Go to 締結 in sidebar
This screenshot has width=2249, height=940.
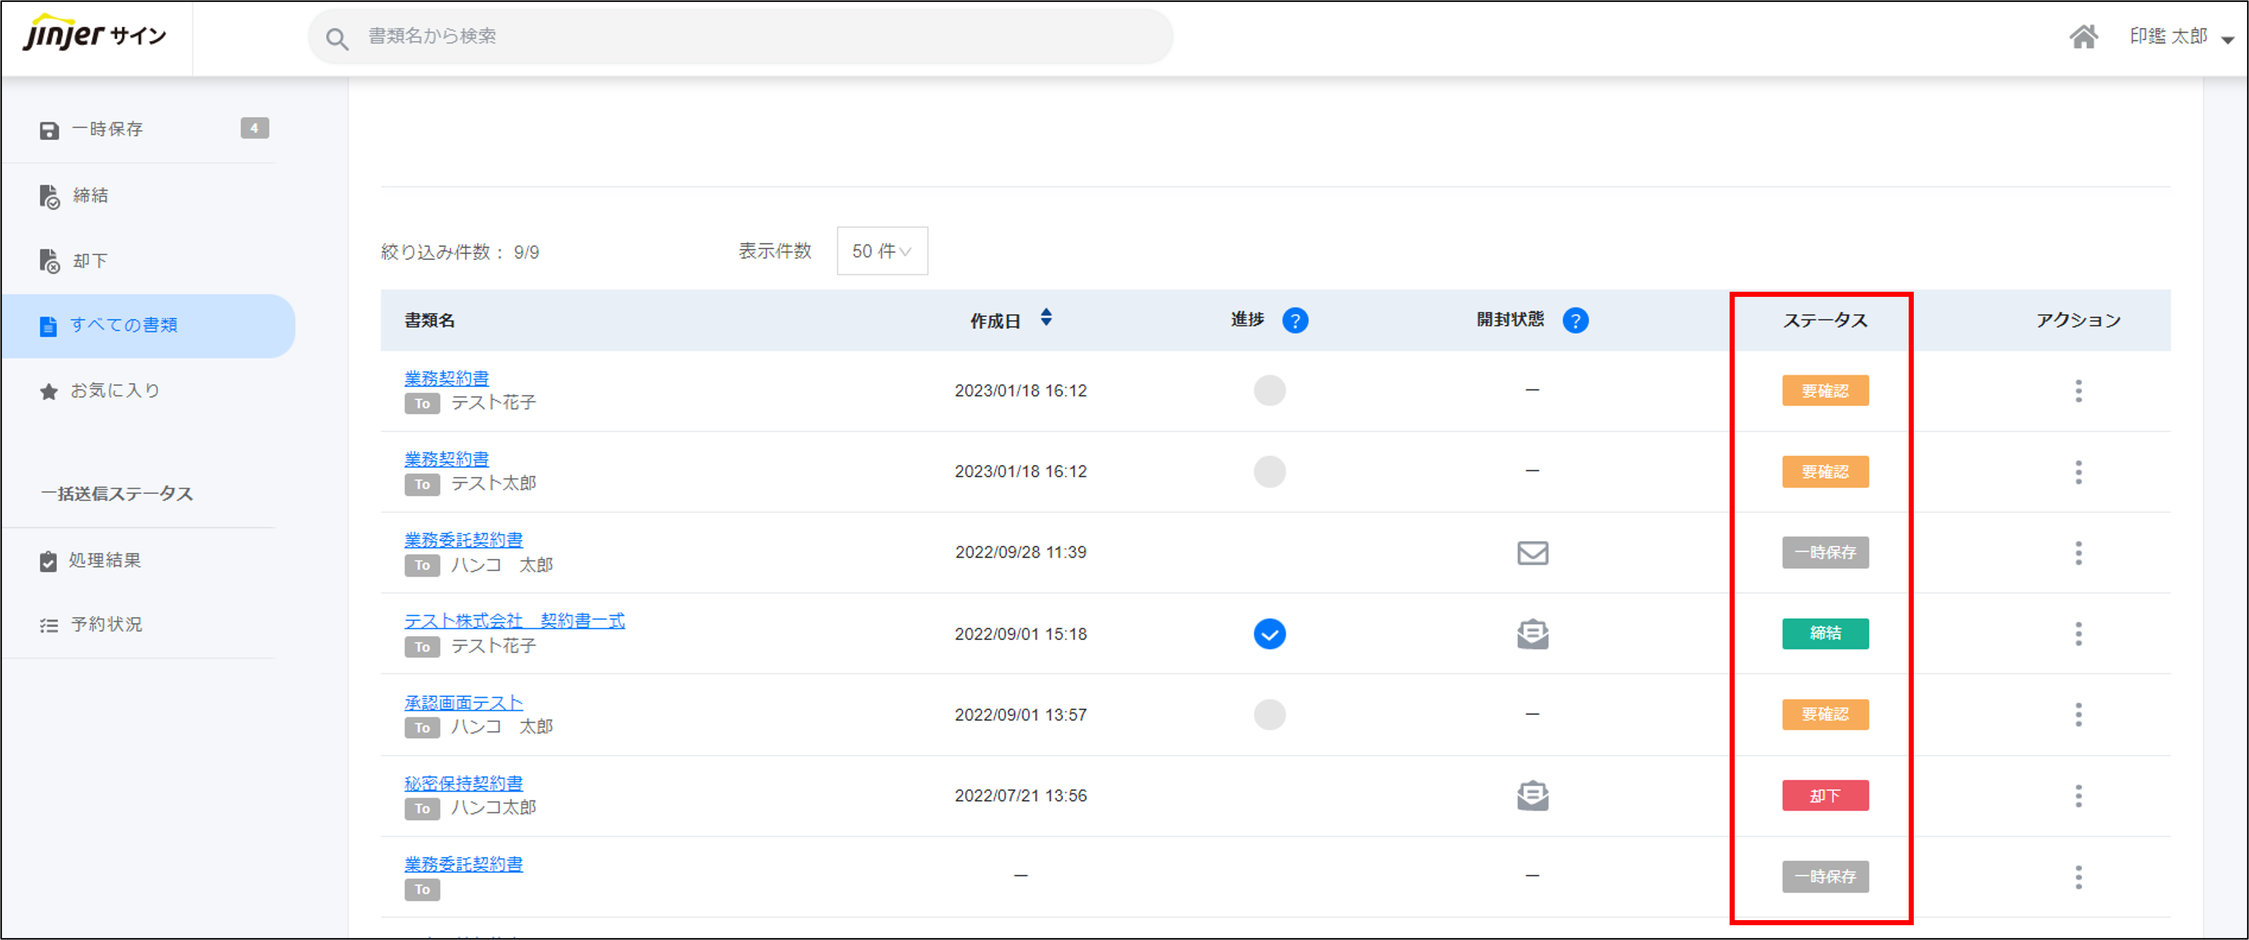(x=90, y=195)
